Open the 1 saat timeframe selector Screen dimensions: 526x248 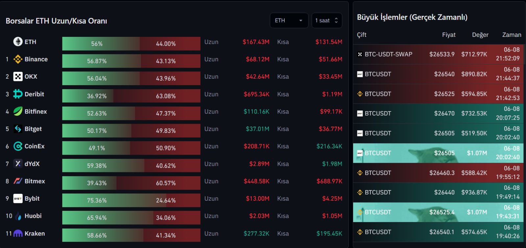(327, 20)
